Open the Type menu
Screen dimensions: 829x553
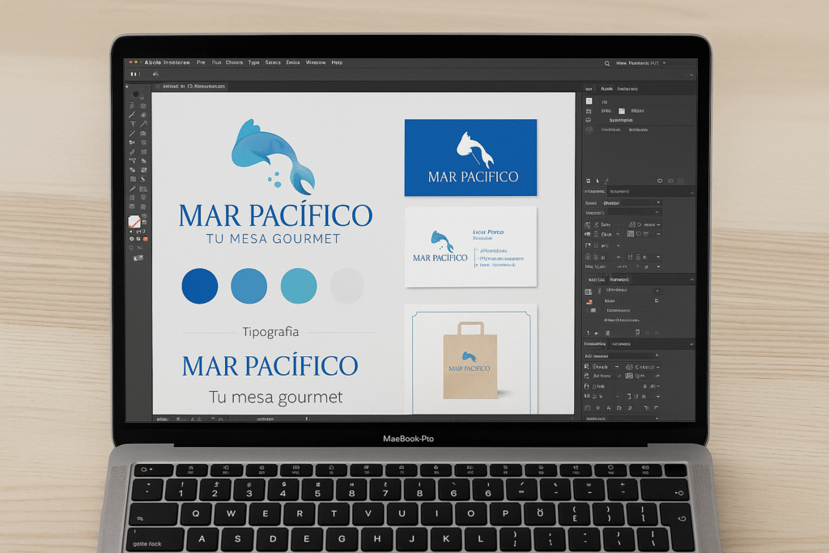(254, 62)
